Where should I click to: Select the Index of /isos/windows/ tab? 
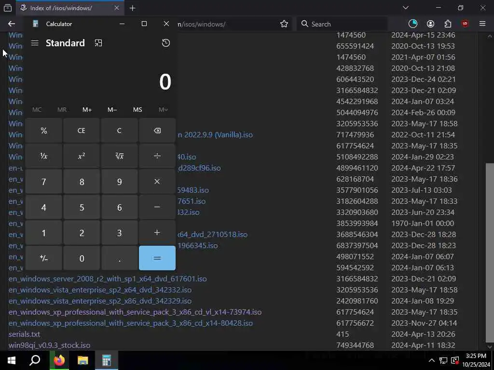(x=70, y=8)
